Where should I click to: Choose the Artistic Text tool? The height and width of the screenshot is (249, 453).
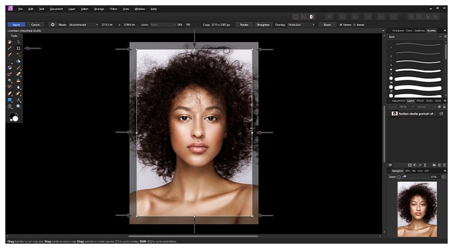pyautogui.click(x=19, y=100)
